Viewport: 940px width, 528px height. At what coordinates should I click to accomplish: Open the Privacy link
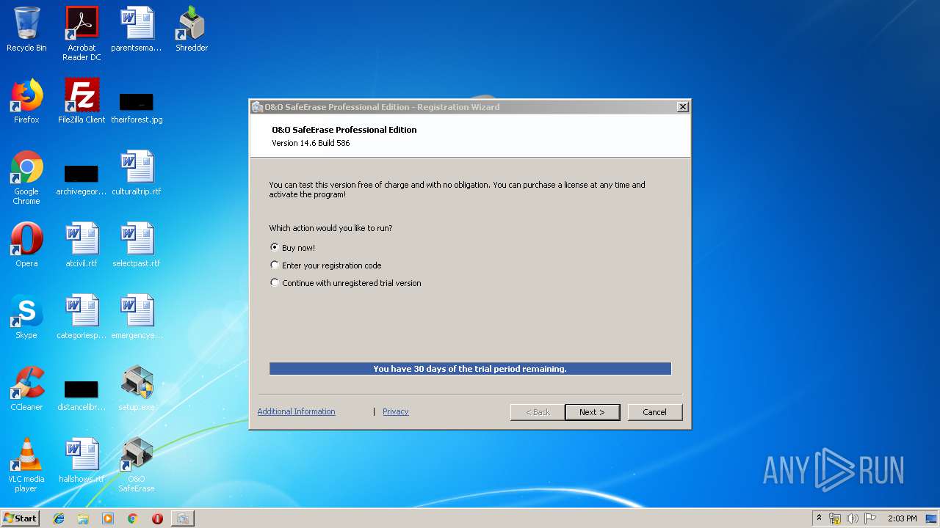point(395,411)
